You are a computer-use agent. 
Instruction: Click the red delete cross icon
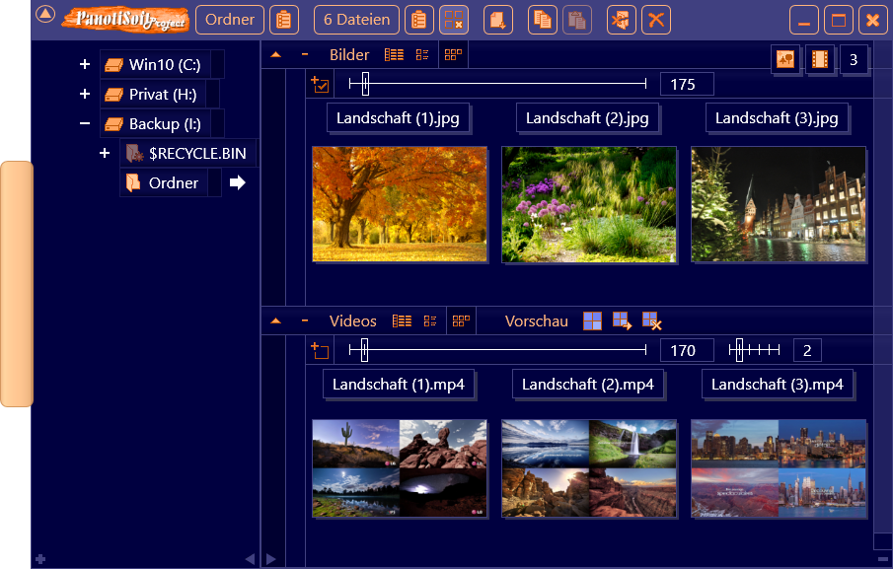654,20
